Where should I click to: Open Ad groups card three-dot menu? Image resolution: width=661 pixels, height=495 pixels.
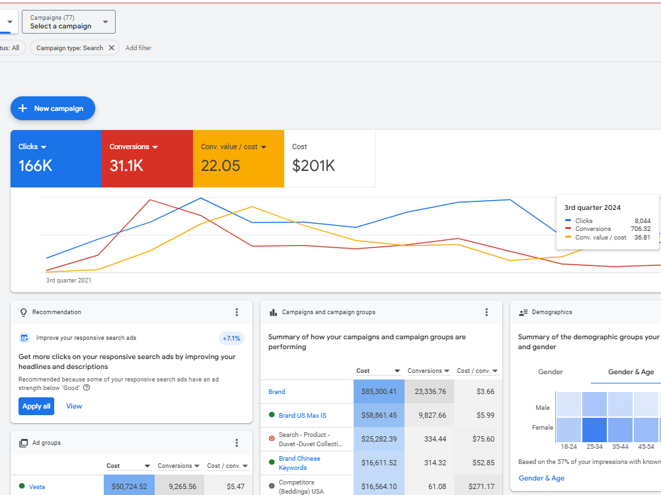point(237,443)
